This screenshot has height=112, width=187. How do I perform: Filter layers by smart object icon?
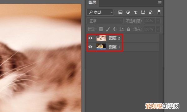(x=151, y=12)
